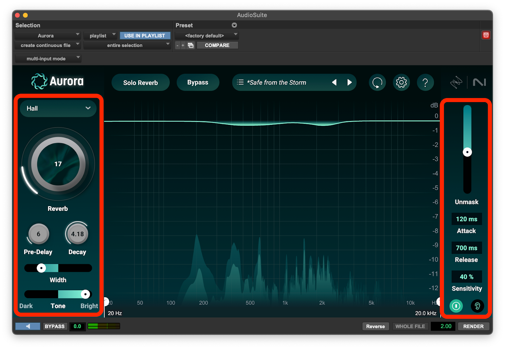Viewport: 505px width, 349px height.
Task: Open Aurora settings gear
Action: point(401,83)
